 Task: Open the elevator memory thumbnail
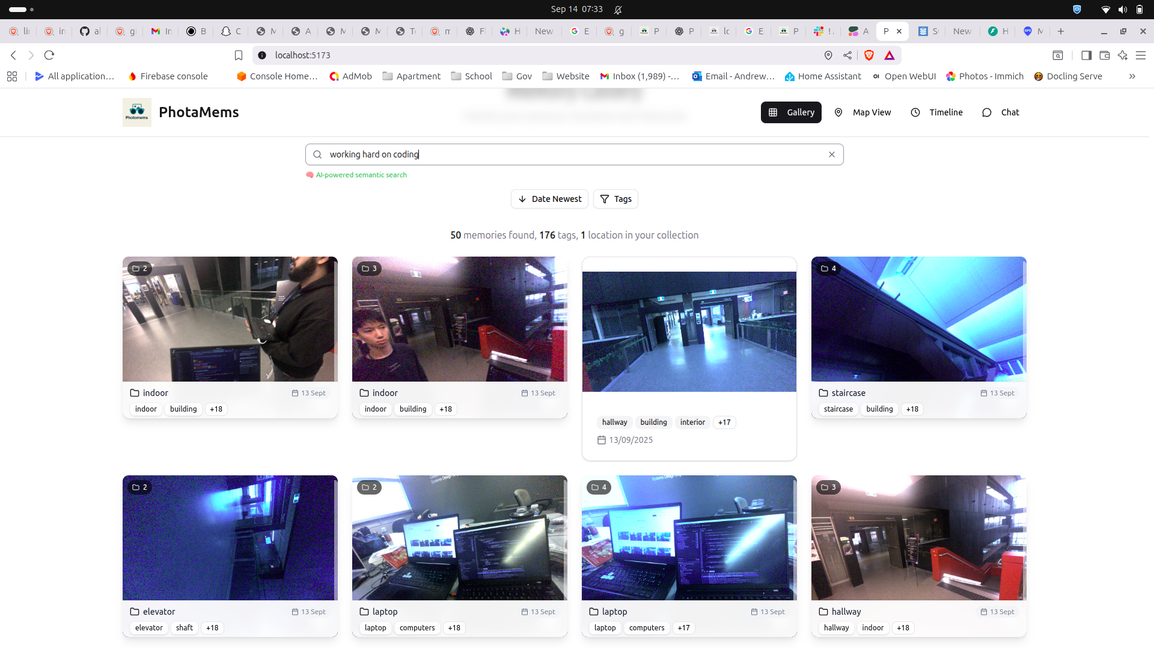(230, 538)
